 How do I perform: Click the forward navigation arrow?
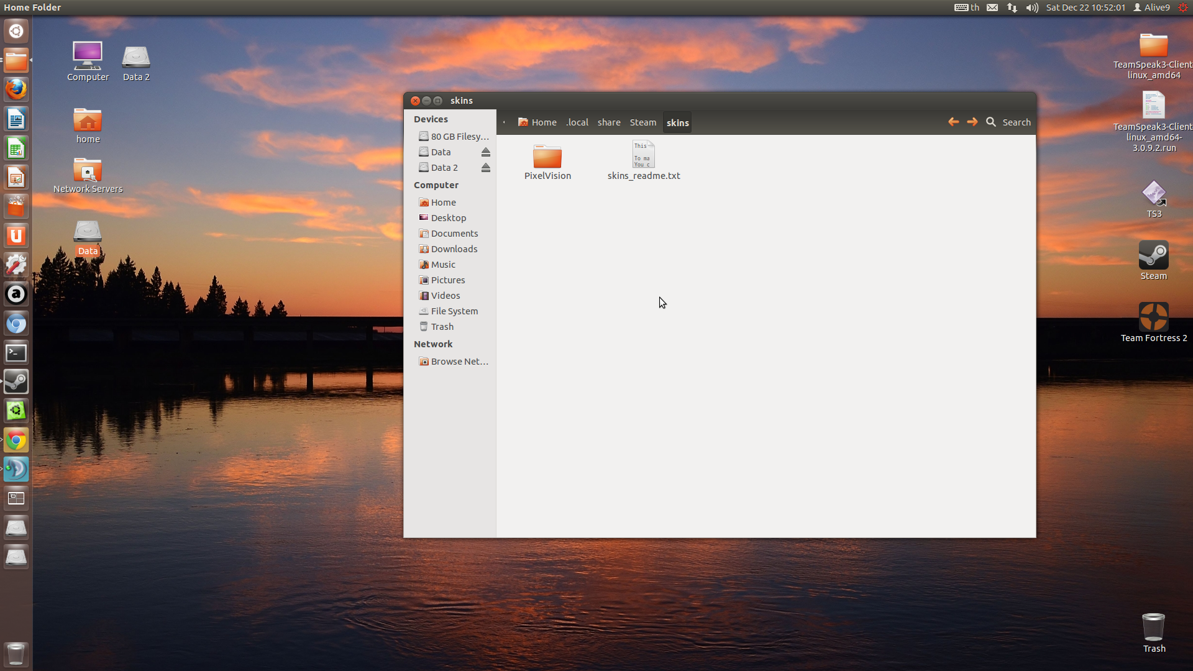click(x=972, y=122)
